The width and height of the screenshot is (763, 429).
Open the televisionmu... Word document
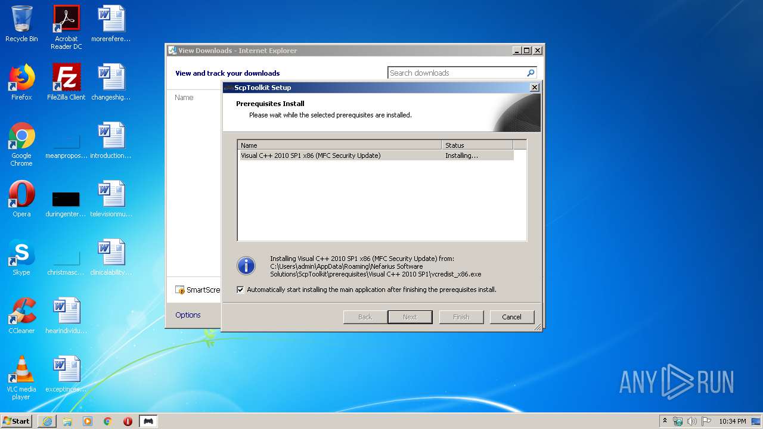coord(111,199)
